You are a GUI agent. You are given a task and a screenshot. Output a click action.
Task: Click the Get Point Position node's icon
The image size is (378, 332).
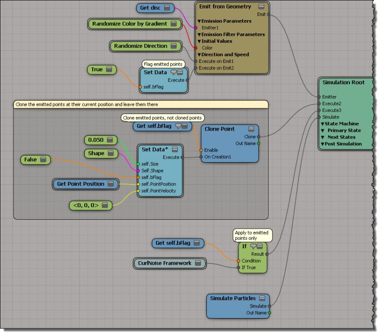pyautogui.click(x=111, y=184)
